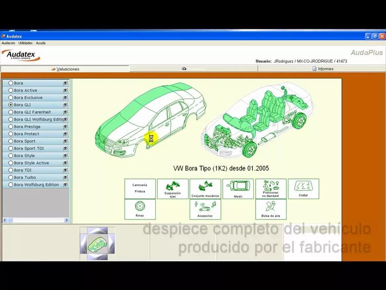This screenshot has width=386, height=290.
Task: Select the Bora Sport TDI radio button
Action: pos(10,149)
